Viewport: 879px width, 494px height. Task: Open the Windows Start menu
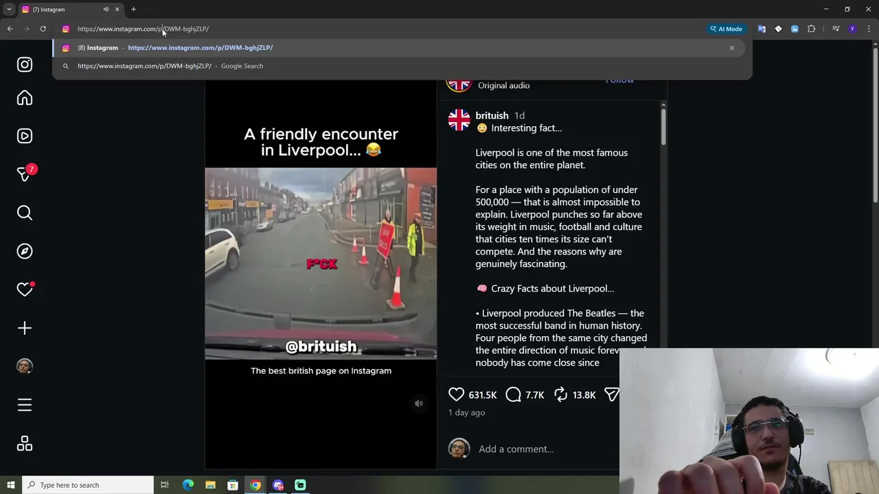(x=10, y=485)
